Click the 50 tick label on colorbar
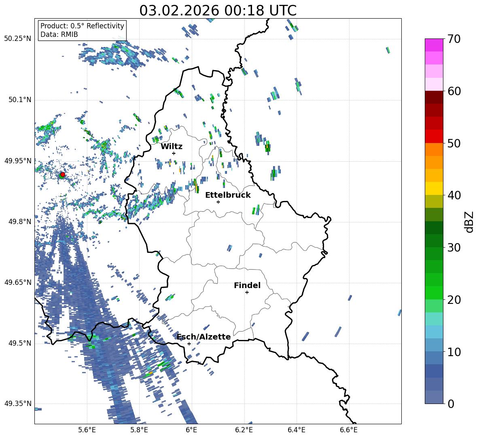 pyautogui.click(x=454, y=143)
